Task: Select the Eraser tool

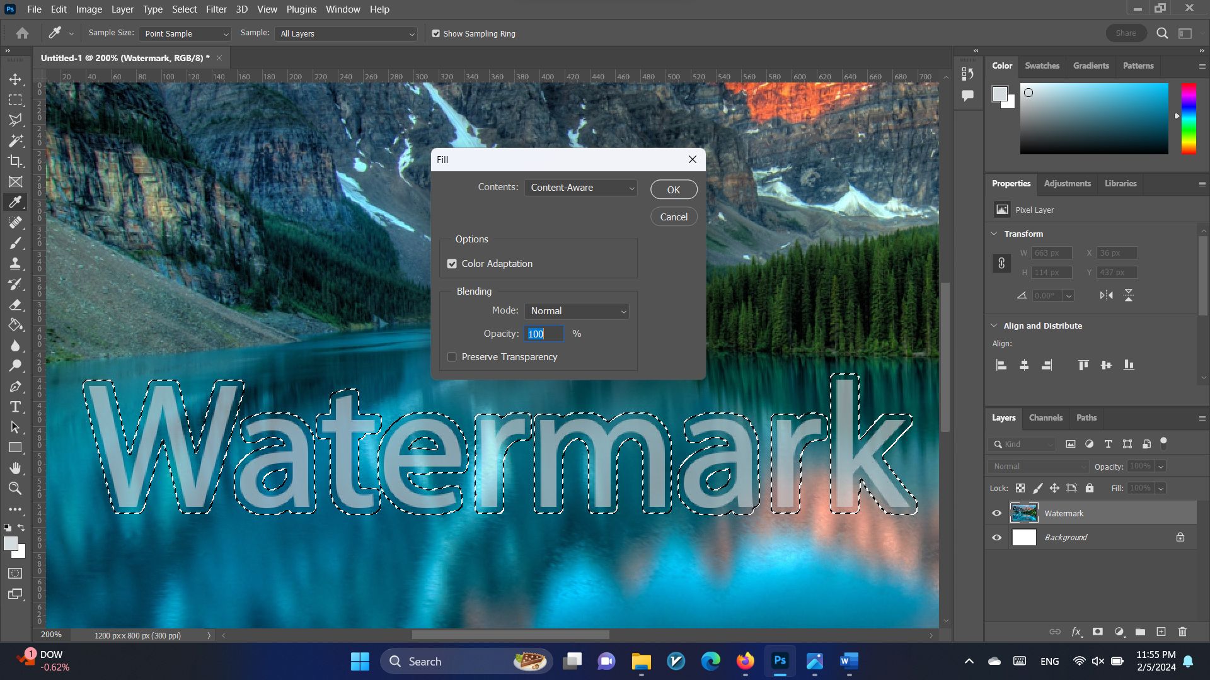Action: pos(15,305)
